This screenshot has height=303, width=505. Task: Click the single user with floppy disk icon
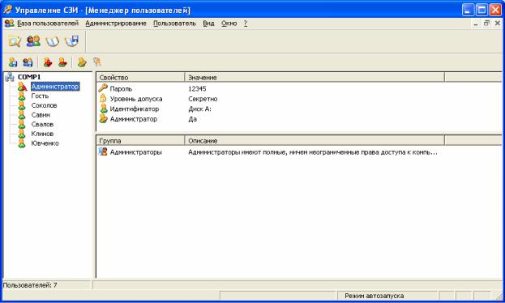click(13, 62)
